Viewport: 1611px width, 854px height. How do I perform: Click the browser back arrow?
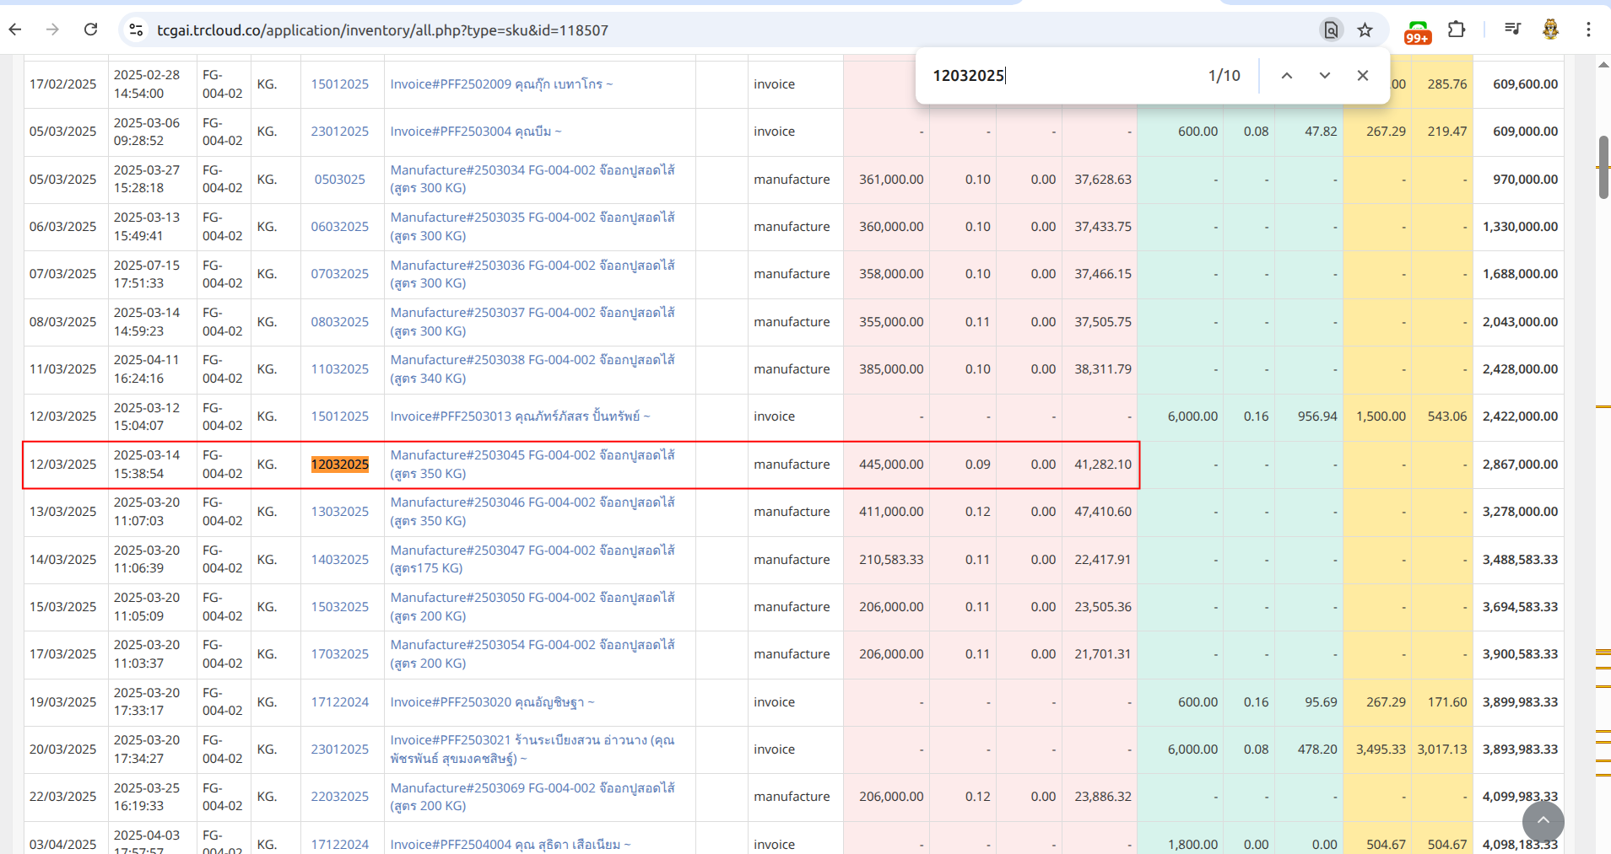15,30
